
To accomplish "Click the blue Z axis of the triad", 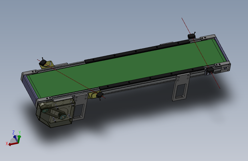I will coord(16,138).
